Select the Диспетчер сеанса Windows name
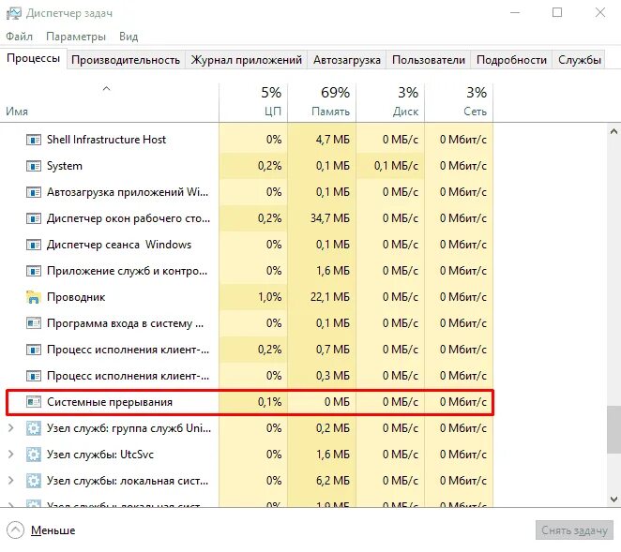 119,245
